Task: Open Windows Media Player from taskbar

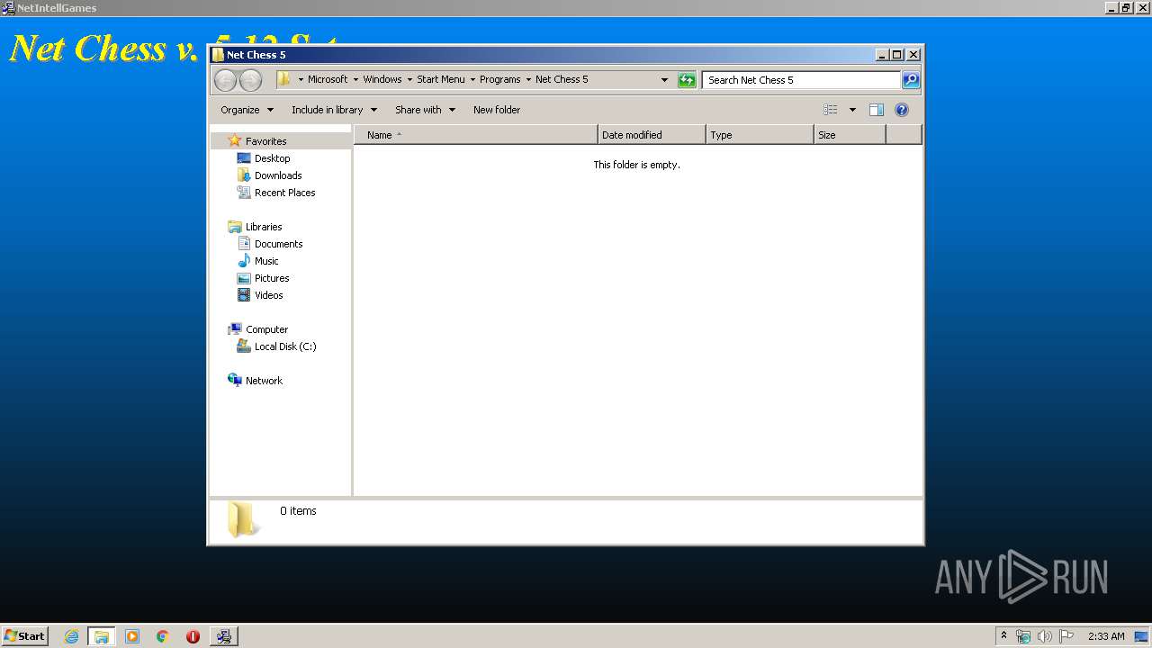Action: point(132,636)
